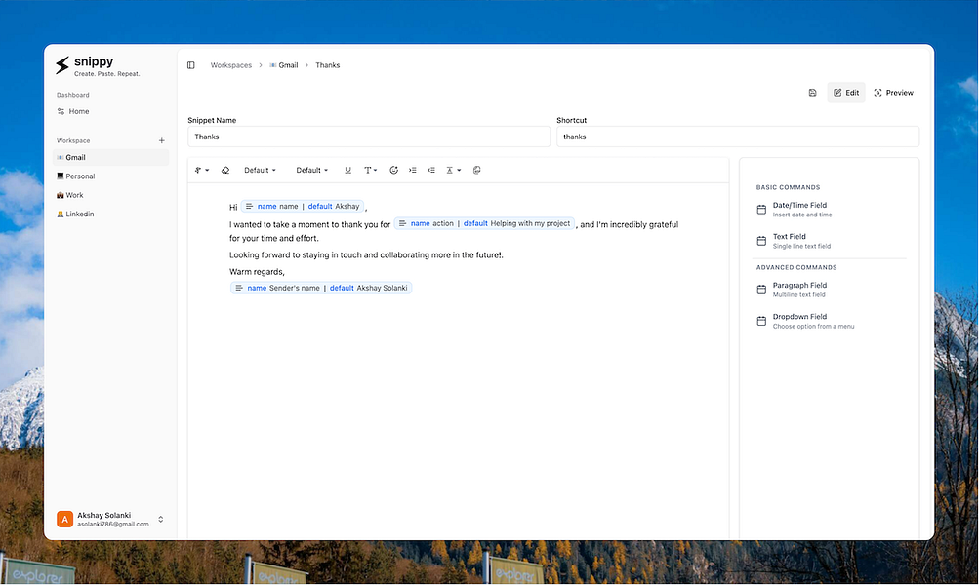Collapse the sidebar panel icon
Image resolution: width=979 pixels, height=585 pixels.
pos(191,65)
